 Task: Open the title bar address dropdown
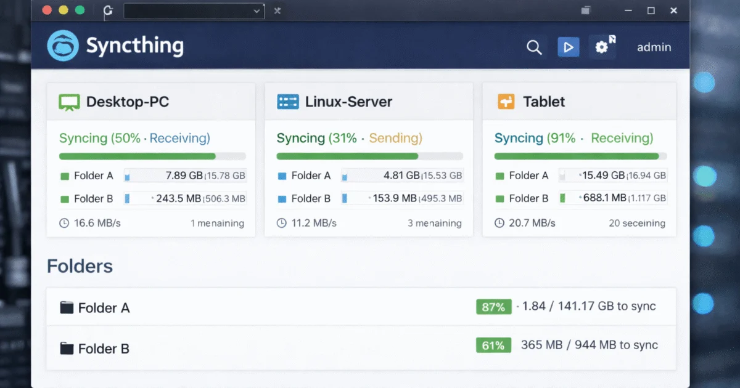tap(194, 10)
